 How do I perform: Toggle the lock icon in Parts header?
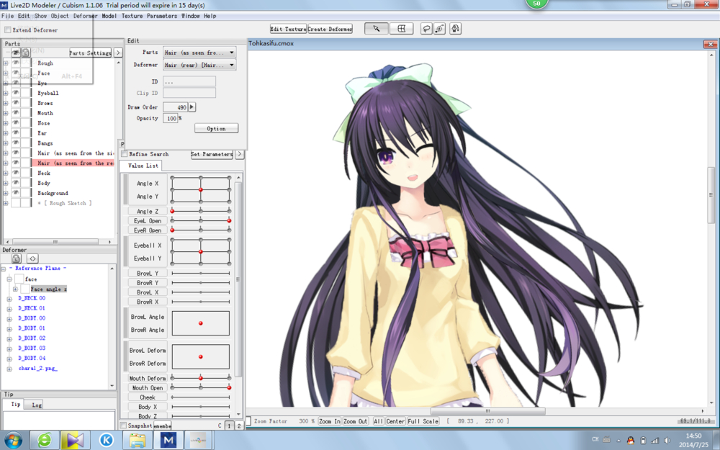(x=26, y=53)
